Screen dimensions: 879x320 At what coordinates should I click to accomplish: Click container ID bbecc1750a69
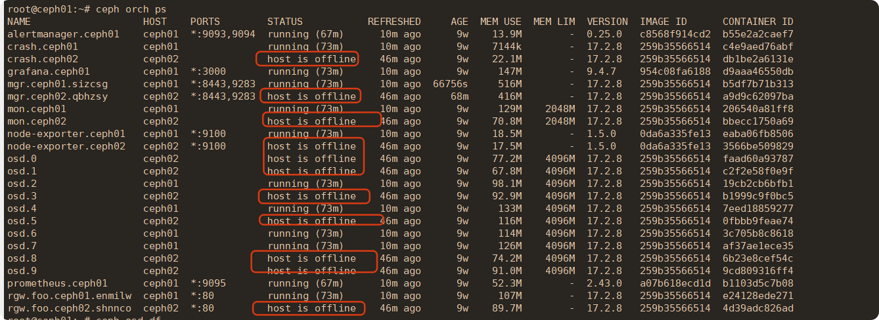click(x=758, y=121)
